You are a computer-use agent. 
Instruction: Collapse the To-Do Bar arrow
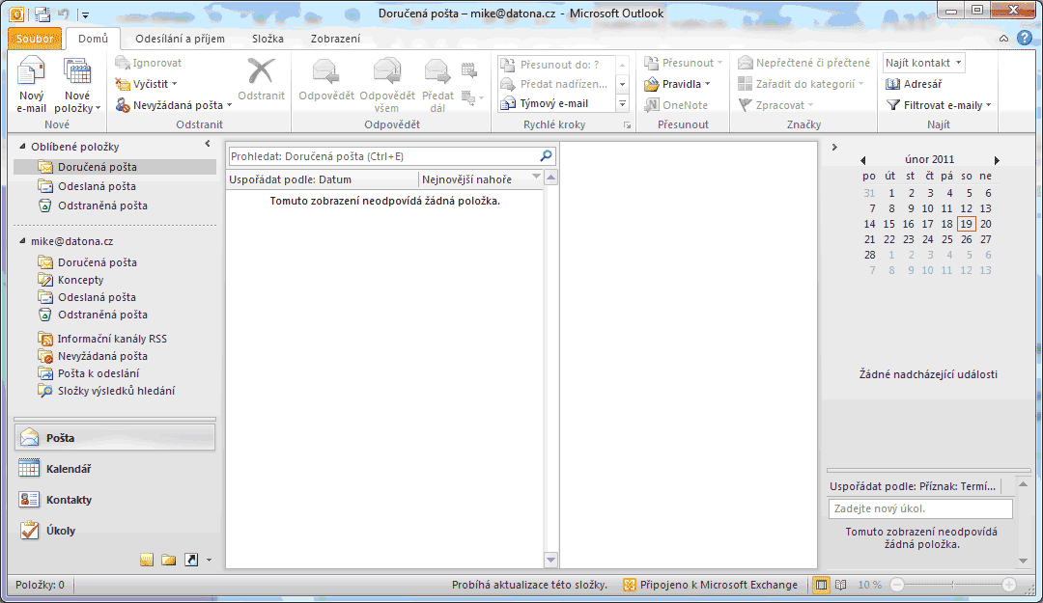coord(834,147)
